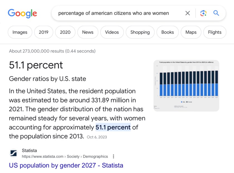234x173 pixels.
Task: Open the "US population by gender 2027" link
Action: [66, 165]
